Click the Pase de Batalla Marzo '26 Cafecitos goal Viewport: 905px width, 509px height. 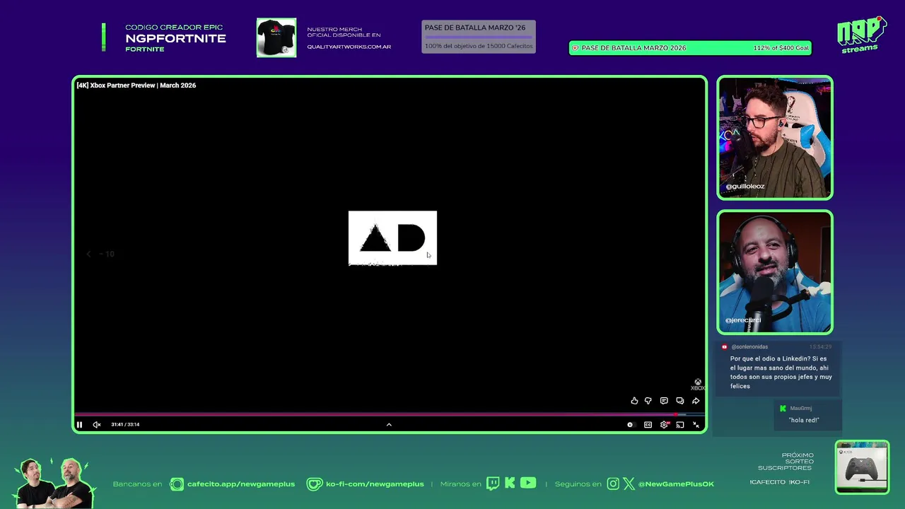click(479, 37)
